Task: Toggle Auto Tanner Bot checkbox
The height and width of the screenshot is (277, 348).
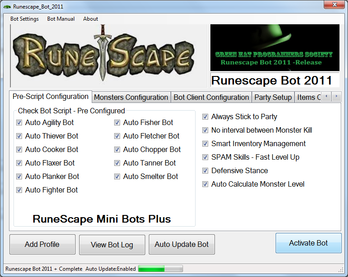Action: pyautogui.click(x=117, y=163)
